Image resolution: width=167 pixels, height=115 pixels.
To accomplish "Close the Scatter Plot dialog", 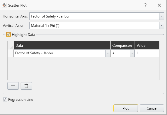I will click(x=159, y=5).
